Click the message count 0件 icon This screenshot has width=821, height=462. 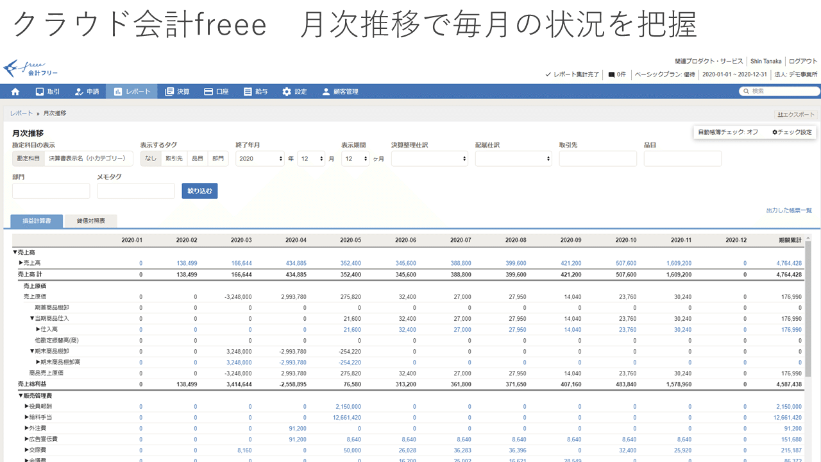pyautogui.click(x=617, y=74)
